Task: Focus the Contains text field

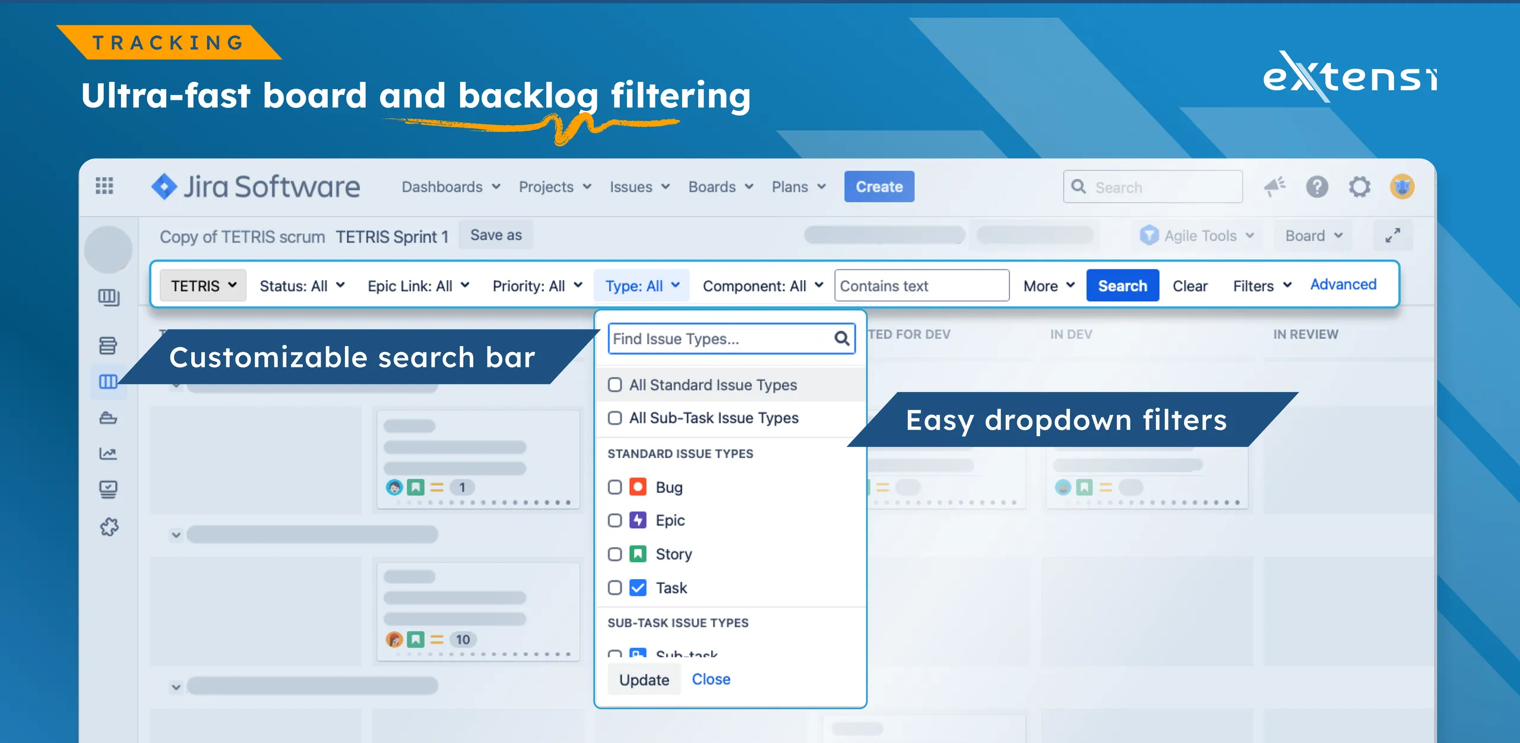Action: point(921,285)
